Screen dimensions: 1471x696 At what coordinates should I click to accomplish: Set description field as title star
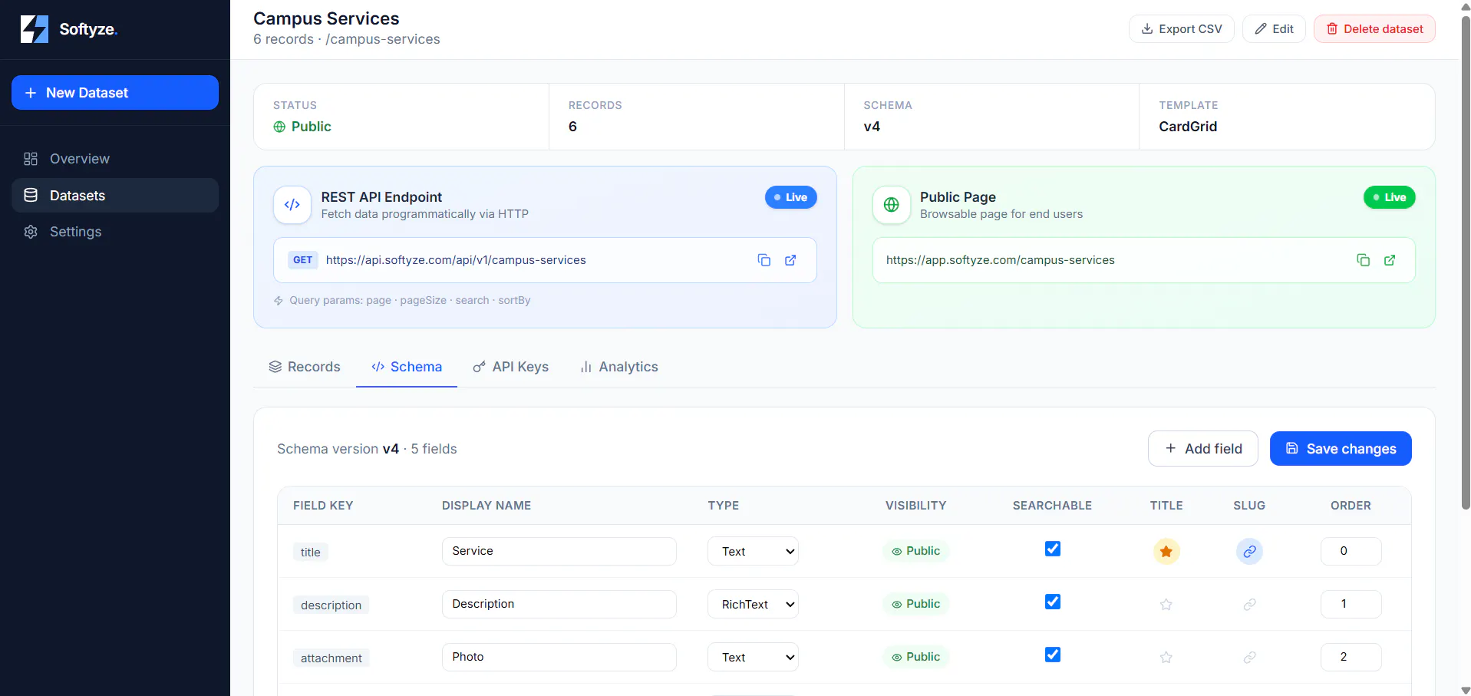(1166, 604)
